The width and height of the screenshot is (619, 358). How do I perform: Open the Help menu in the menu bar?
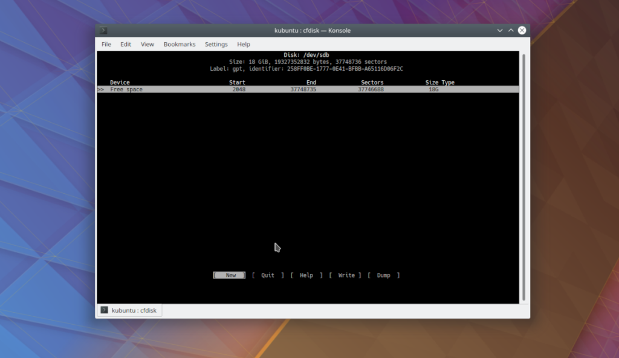click(244, 44)
